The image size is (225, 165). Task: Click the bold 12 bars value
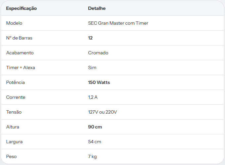click(x=90, y=38)
